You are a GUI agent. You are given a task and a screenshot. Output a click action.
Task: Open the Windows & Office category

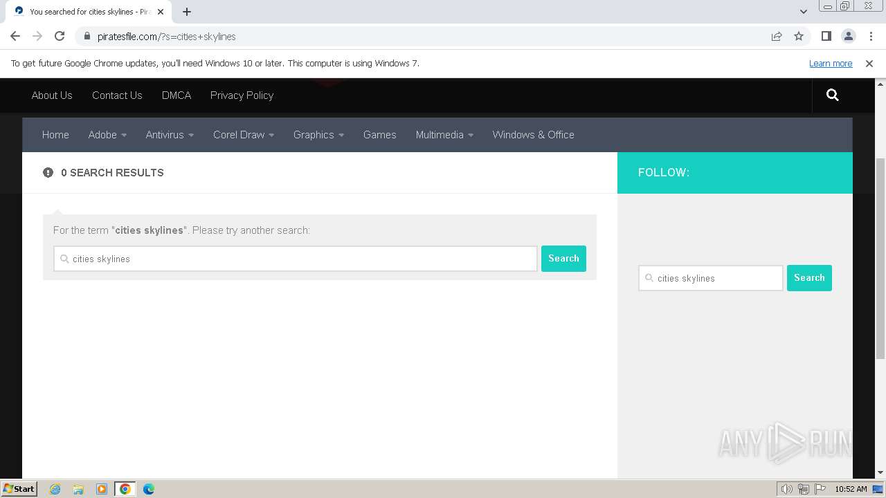[533, 135]
